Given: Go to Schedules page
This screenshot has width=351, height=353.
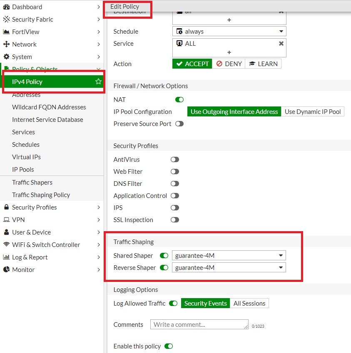Looking at the screenshot, I should coord(26,145).
